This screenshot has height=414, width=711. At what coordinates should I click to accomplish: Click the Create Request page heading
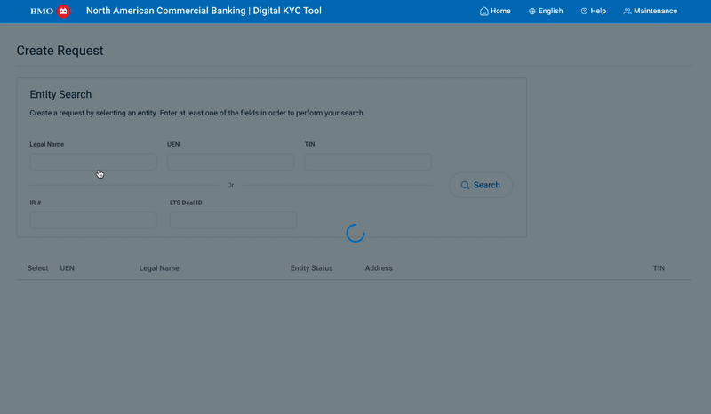click(60, 51)
